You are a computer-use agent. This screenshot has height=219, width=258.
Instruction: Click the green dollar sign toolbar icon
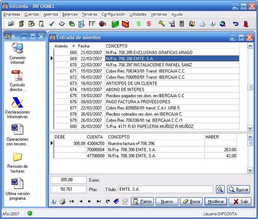click(139, 24)
